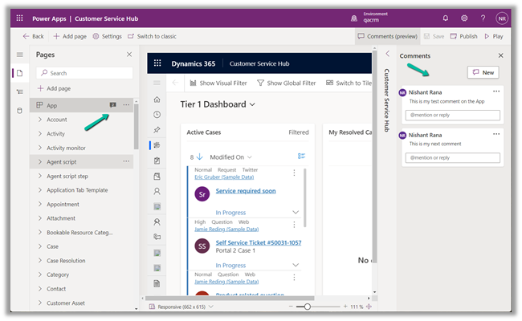Toggle the Comments (preview) pane button
This screenshot has height=321, width=522.
point(386,36)
